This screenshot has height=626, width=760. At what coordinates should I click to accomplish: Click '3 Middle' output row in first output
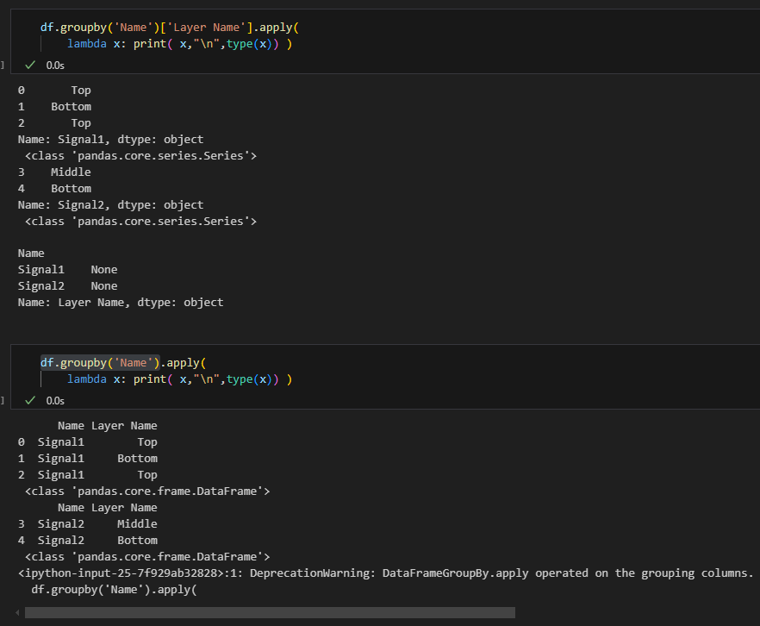coord(54,172)
